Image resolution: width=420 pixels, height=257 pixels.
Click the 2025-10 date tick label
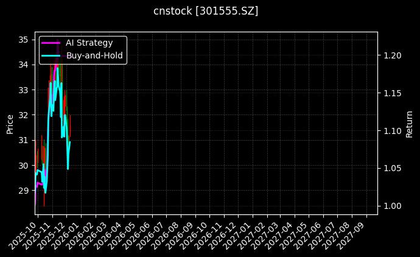[x=23, y=236]
